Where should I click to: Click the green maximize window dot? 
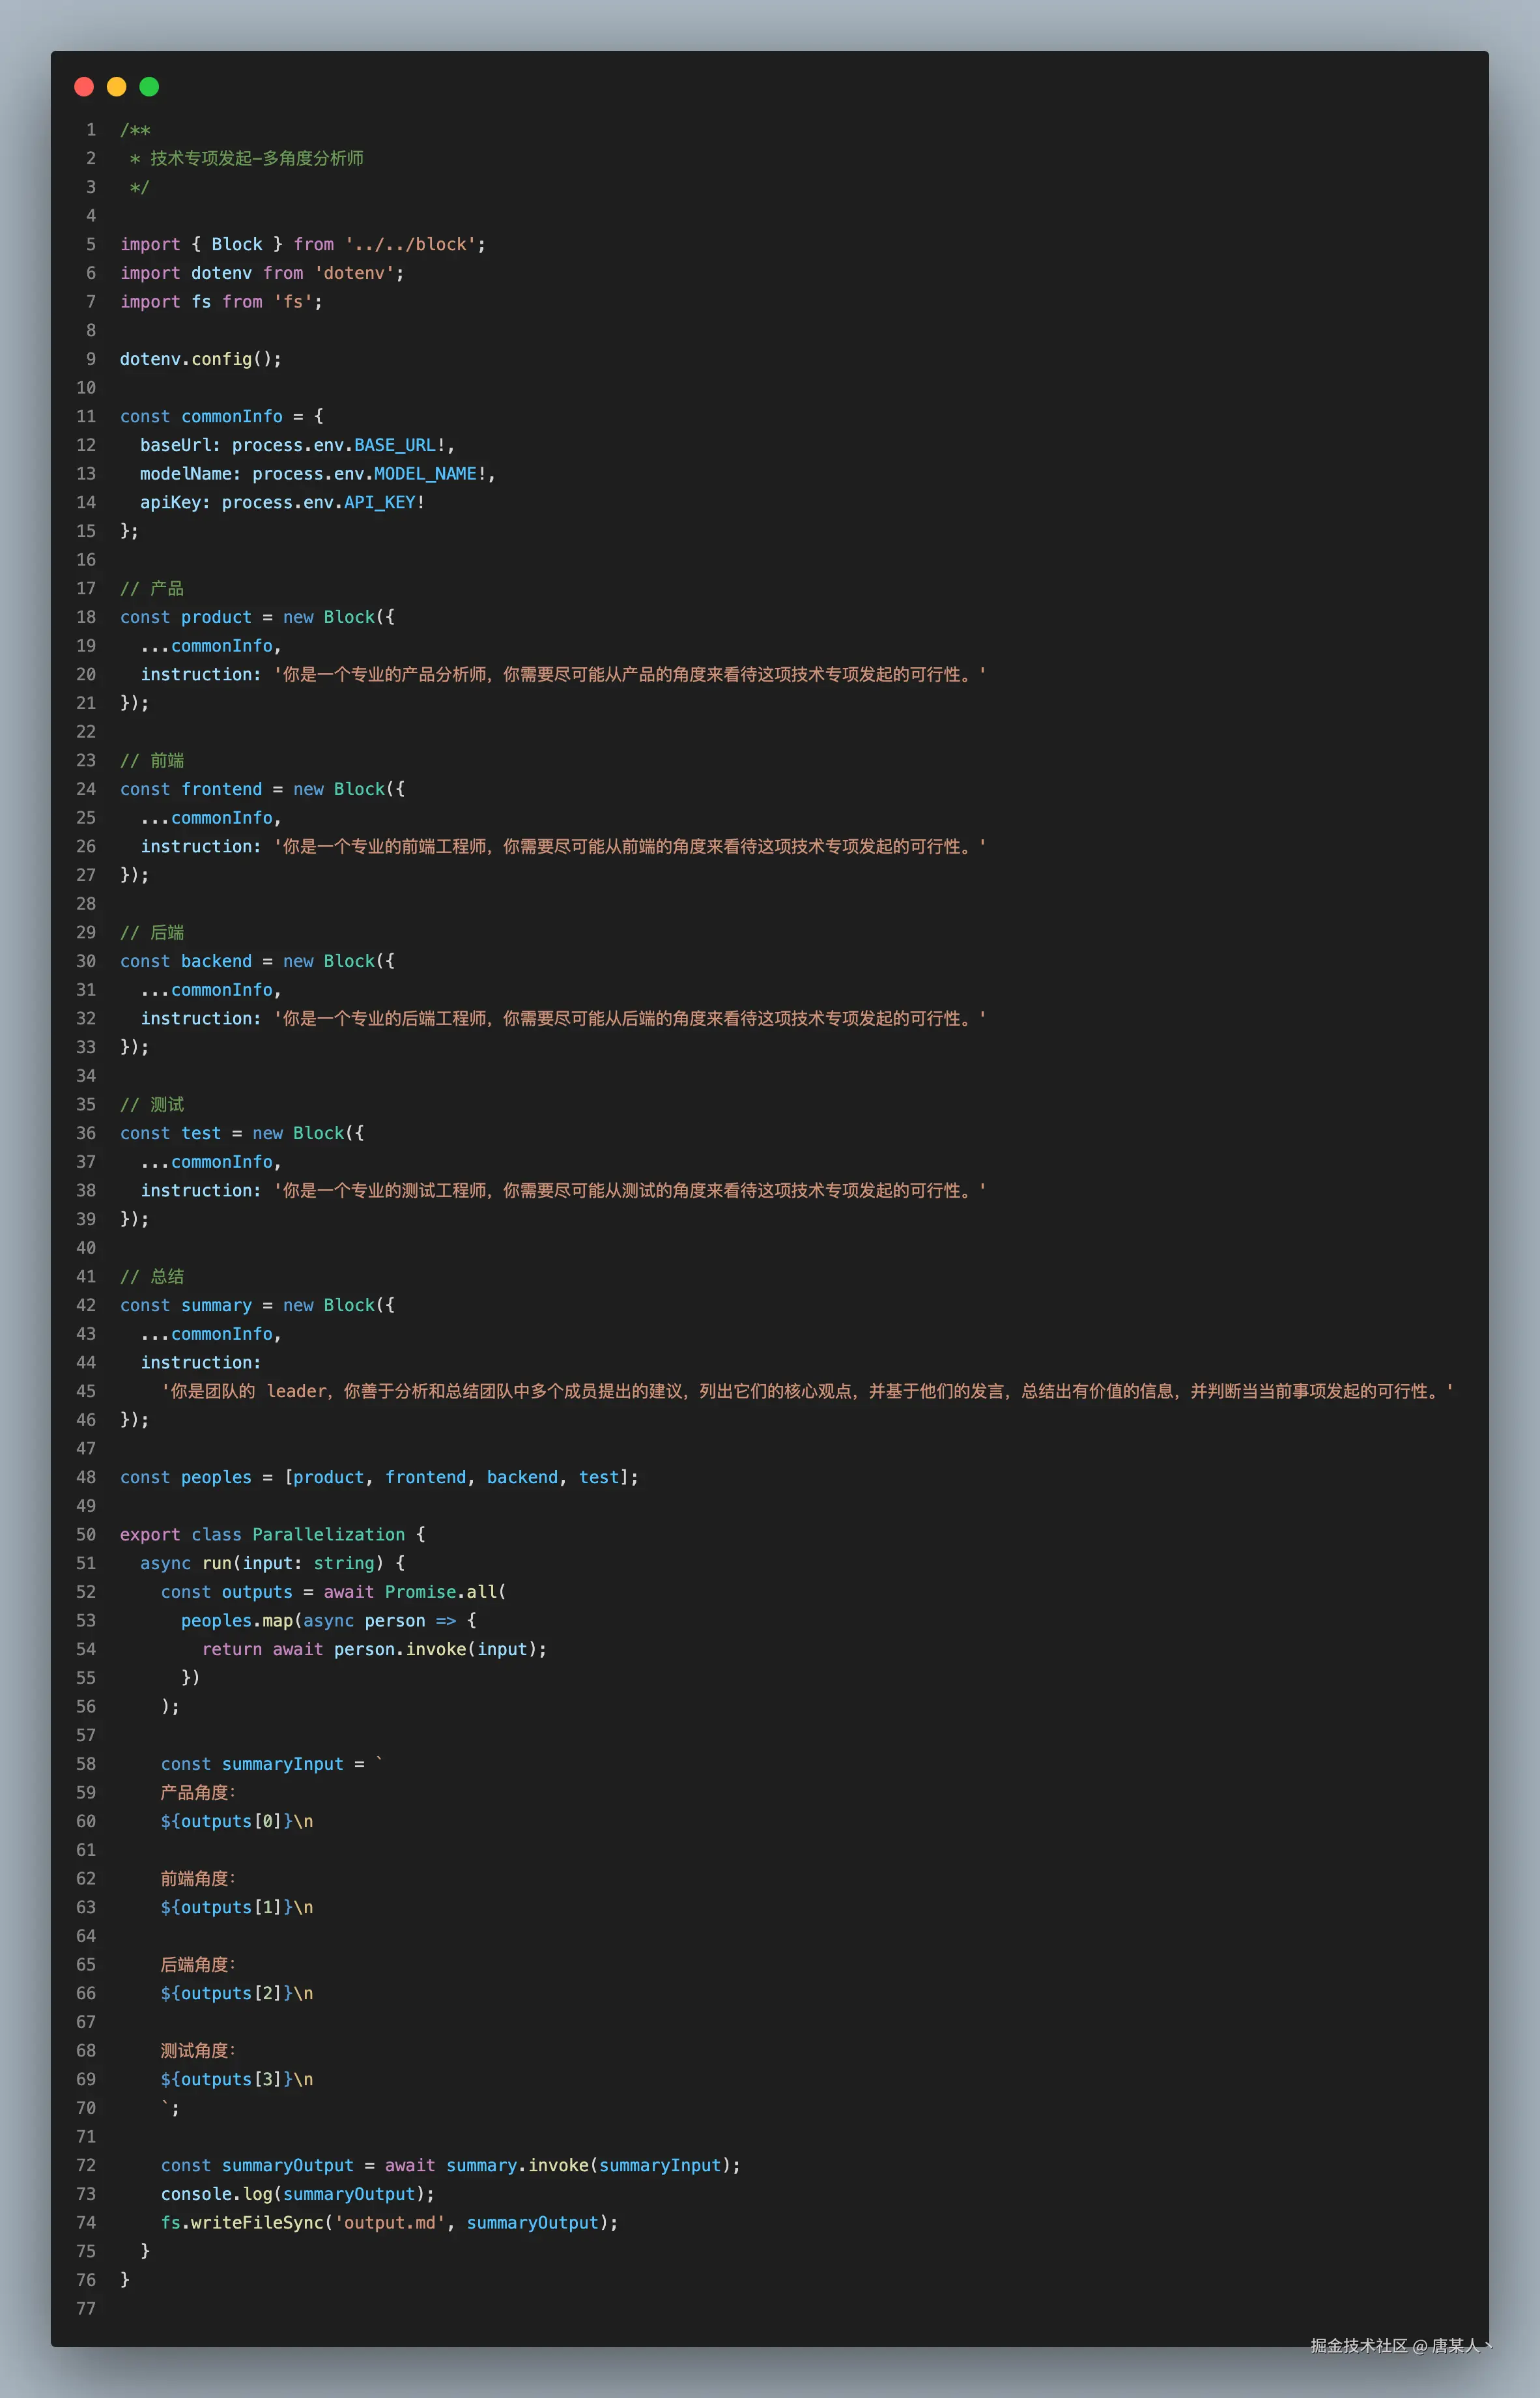click(x=149, y=87)
